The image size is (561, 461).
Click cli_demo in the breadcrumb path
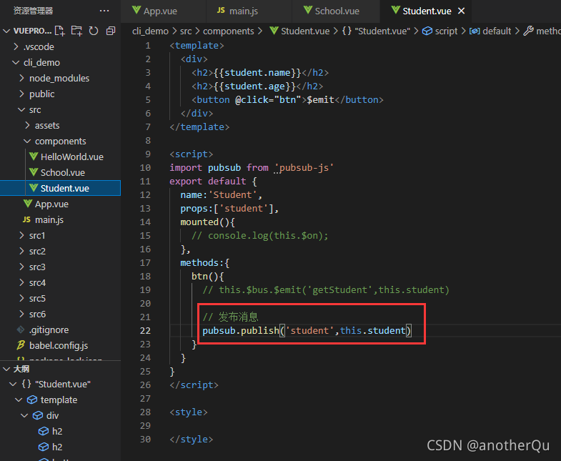pos(150,31)
